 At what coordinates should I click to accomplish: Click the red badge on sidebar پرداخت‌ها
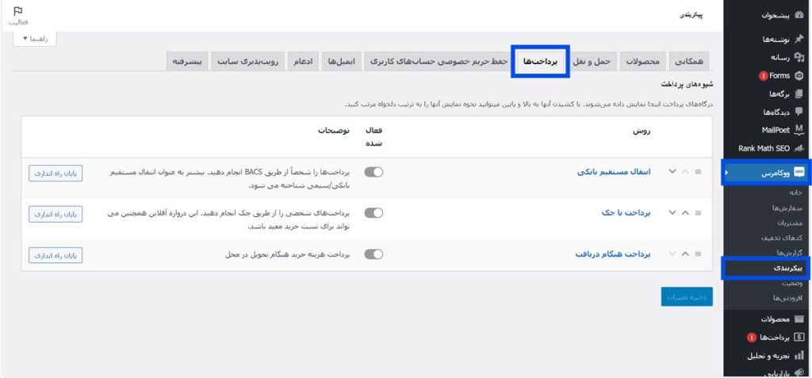tap(752, 338)
